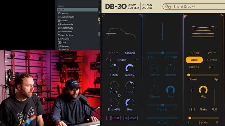Click the Env→Flt knob
This screenshot has height=126, width=225.
[114, 103]
